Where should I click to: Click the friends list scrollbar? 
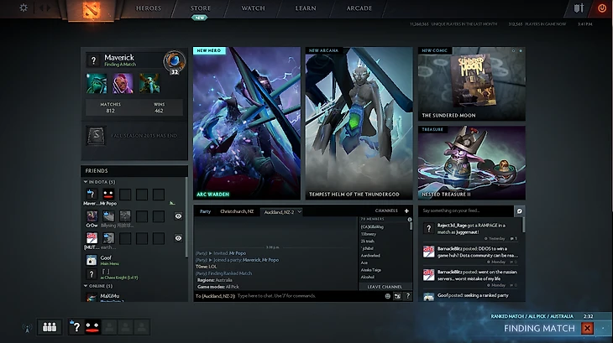tap(186, 217)
